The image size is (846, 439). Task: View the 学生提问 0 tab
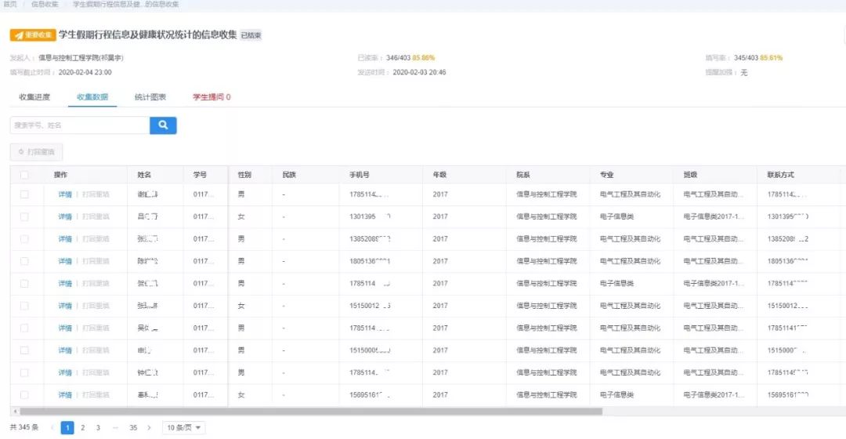click(211, 97)
